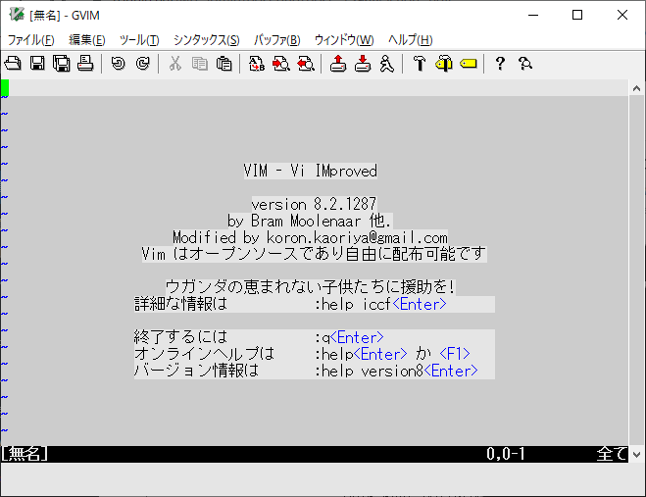
Task: Open the ツール(T) menu
Action: [139, 40]
